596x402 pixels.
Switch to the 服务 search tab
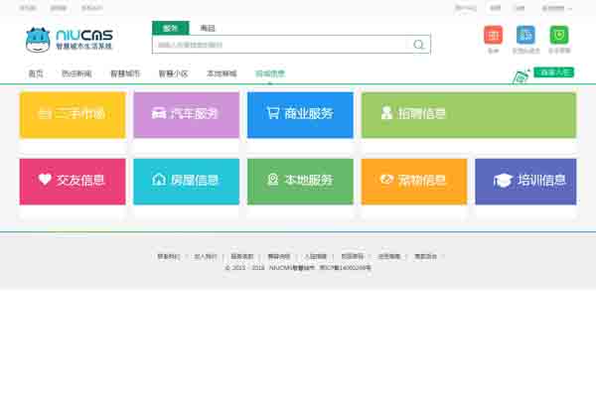(170, 28)
